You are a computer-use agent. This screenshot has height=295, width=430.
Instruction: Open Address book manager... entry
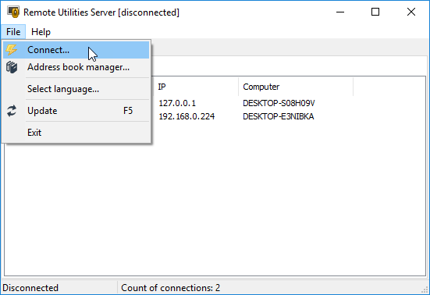pos(76,67)
